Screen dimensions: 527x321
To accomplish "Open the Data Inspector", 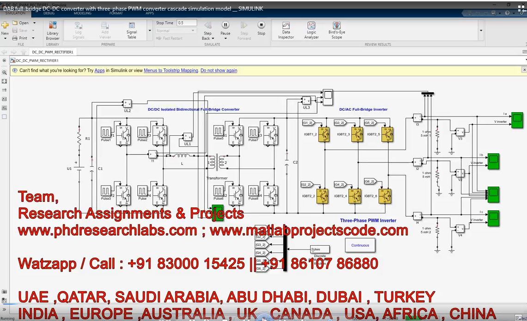I will coord(286,30).
